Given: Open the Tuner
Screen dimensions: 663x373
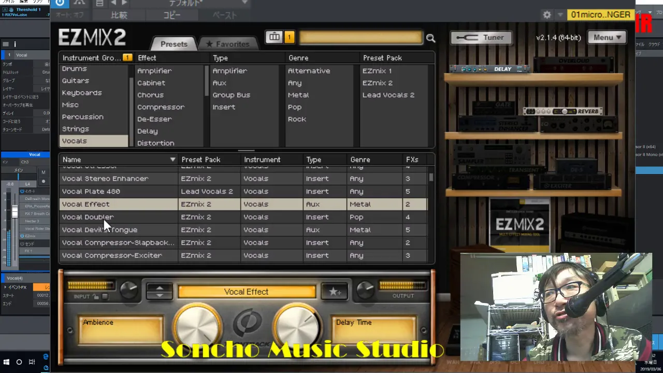Looking at the screenshot, I should tap(481, 37).
